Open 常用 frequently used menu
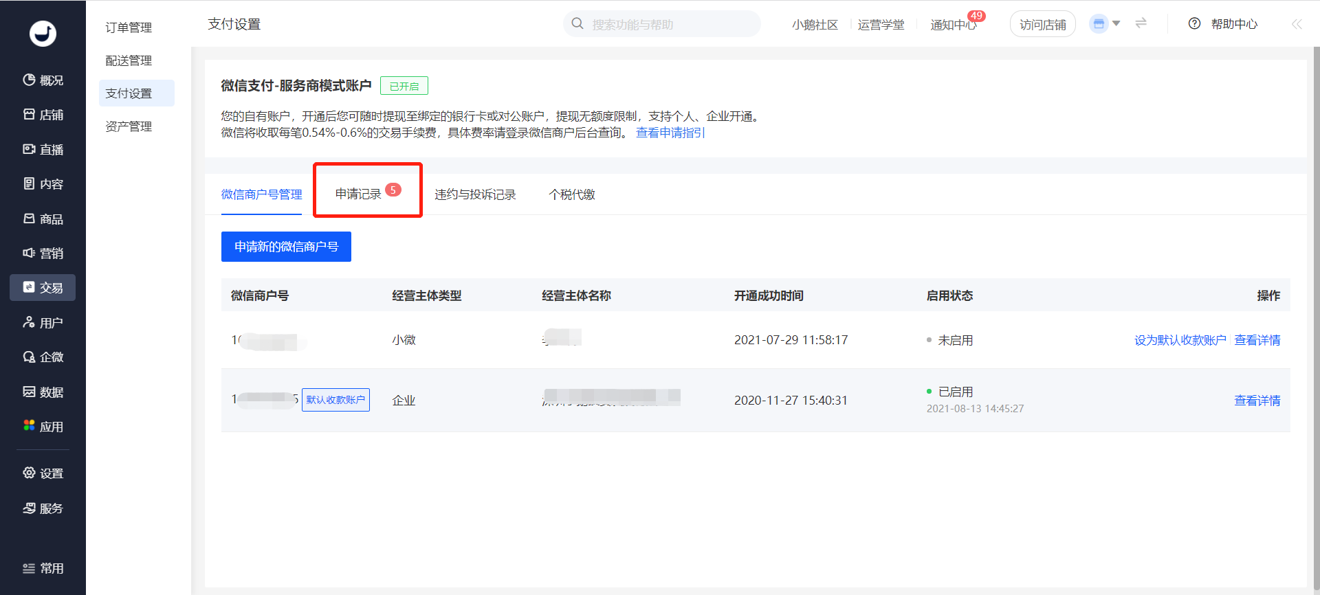 click(43, 568)
